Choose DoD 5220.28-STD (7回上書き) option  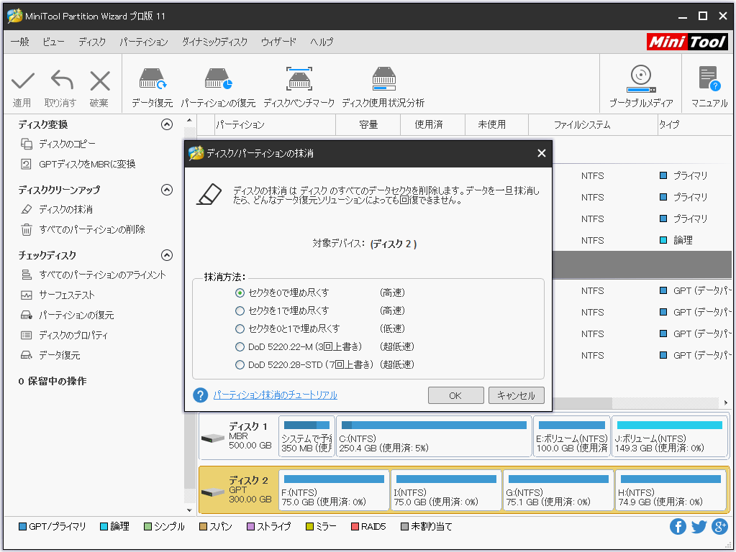point(240,364)
